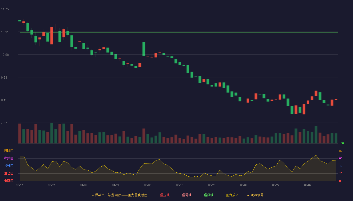The width and height of the screenshot is (353, 201).
Task: Toggle the 龙吟信号 legend entry
Action: click(255, 195)
